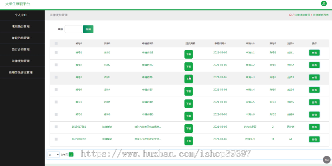Check the checkbox for row 编号6
The height and width of the screenshot is (166, 332).
[x=56, y=114]
